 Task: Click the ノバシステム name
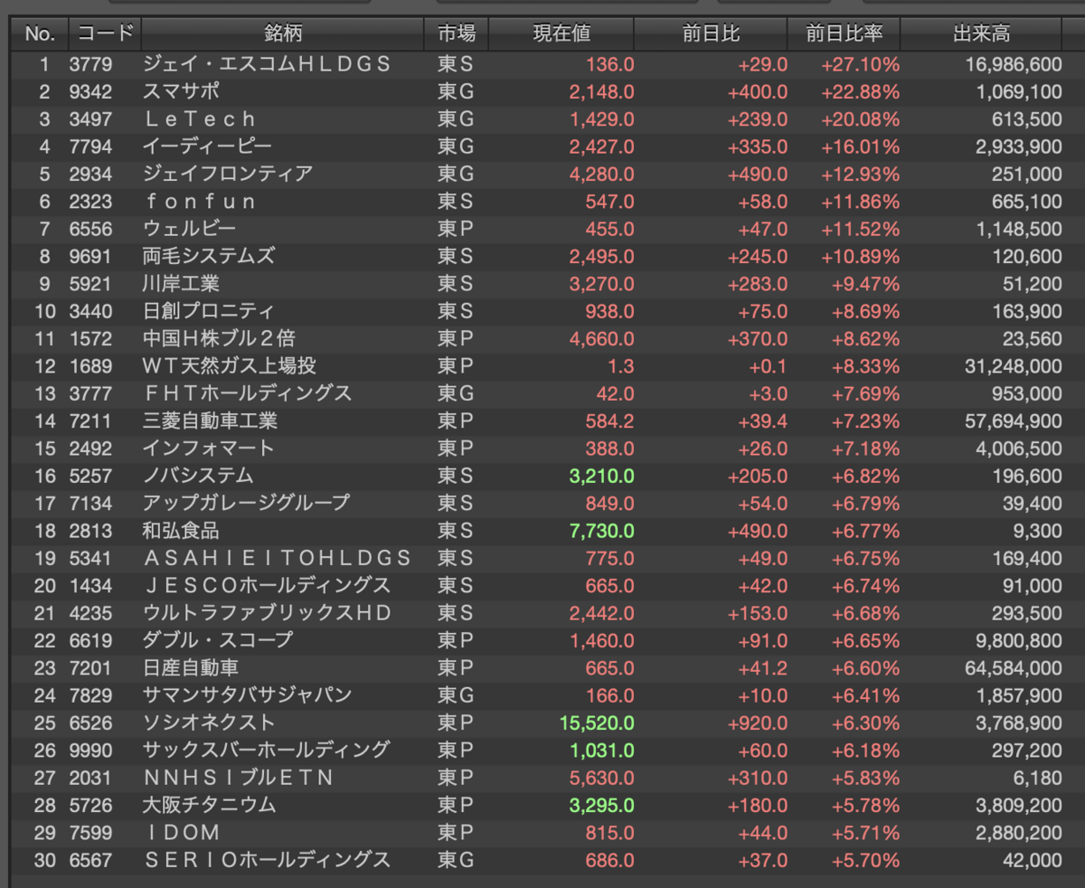click(x=198, y=476)
